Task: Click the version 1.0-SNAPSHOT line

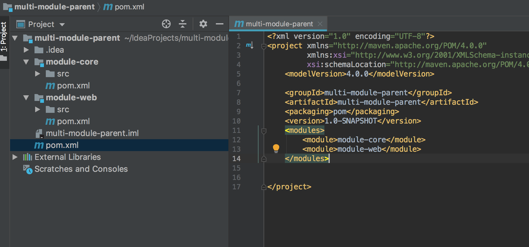Action: tap(353, 121)
